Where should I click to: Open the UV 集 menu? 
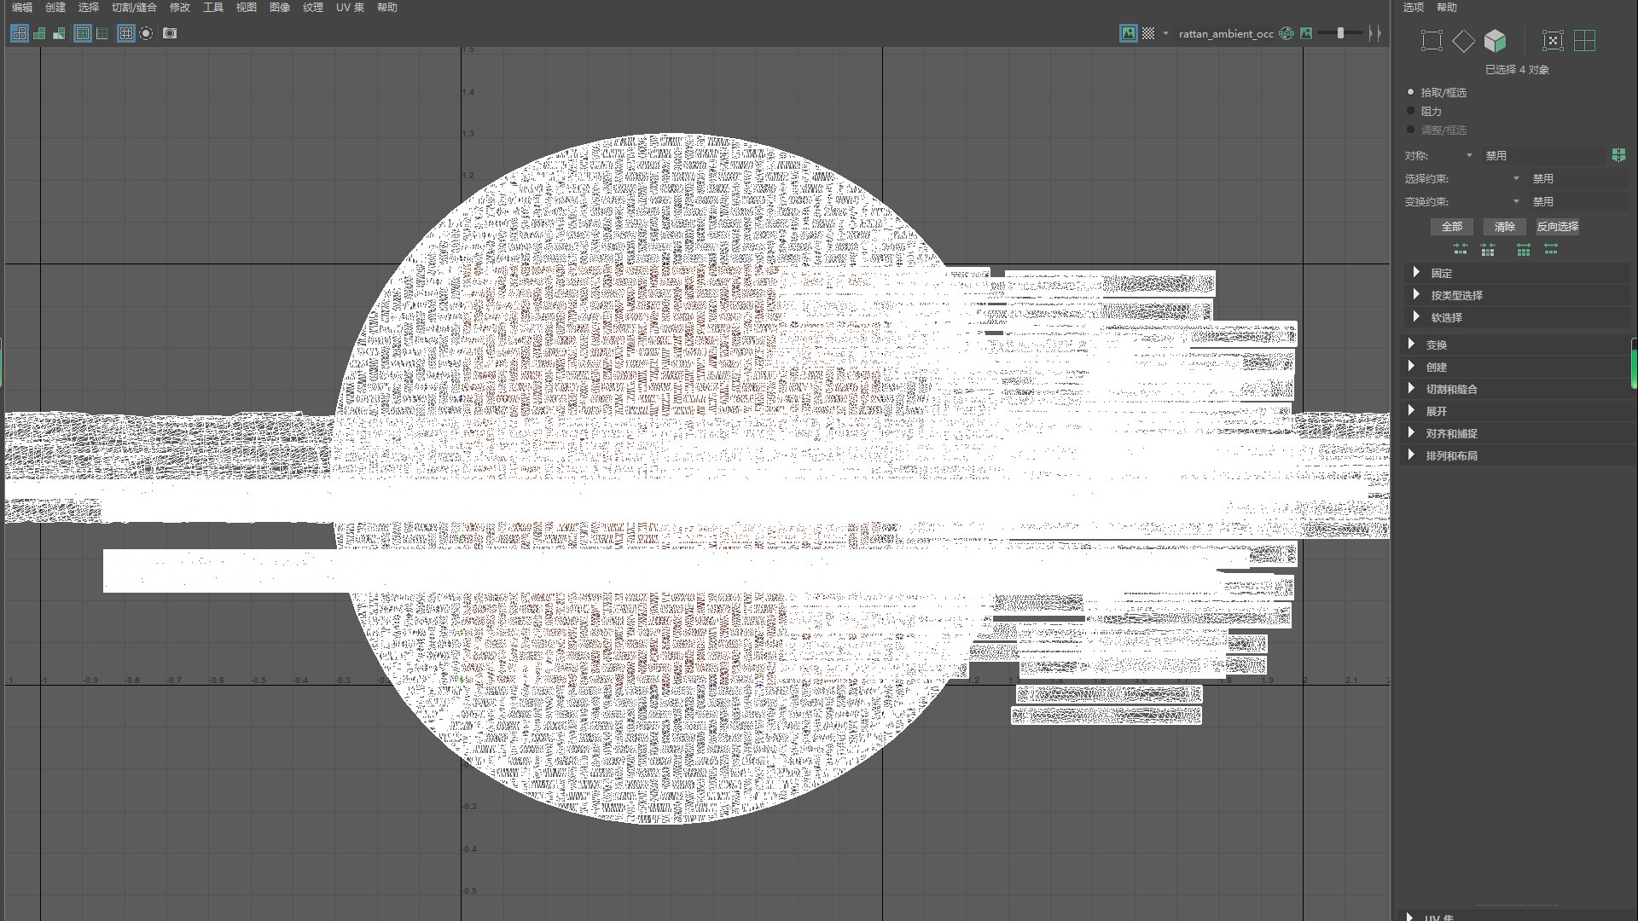pyautogui.click(x=350, y=7)
